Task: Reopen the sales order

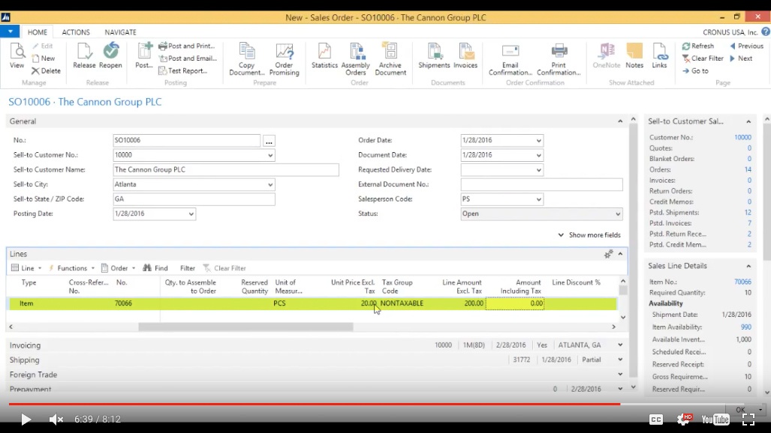Action: (110, 55)
